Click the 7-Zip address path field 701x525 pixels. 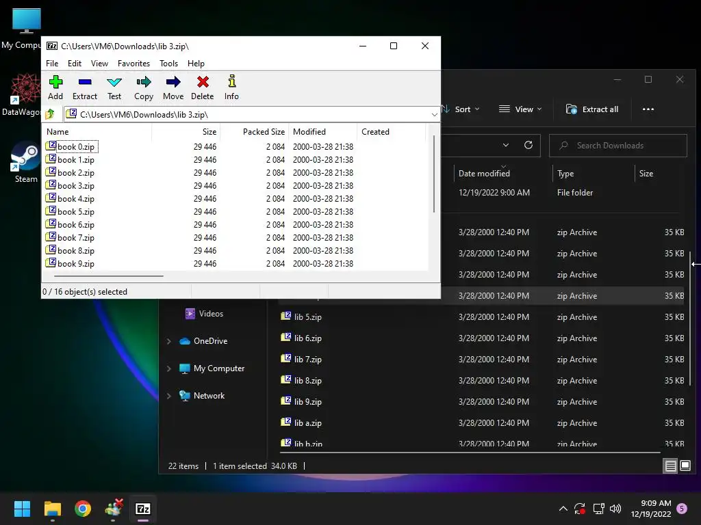coord(251,115)
